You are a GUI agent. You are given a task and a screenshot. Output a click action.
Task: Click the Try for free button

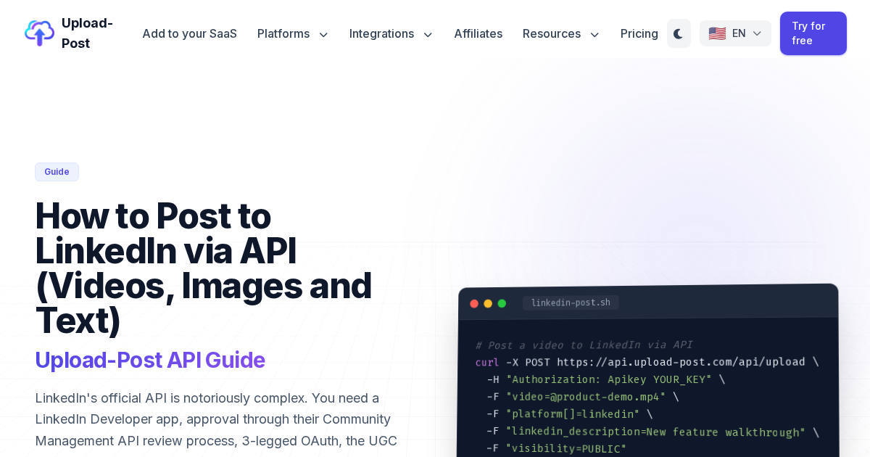(x=813, y=33)
